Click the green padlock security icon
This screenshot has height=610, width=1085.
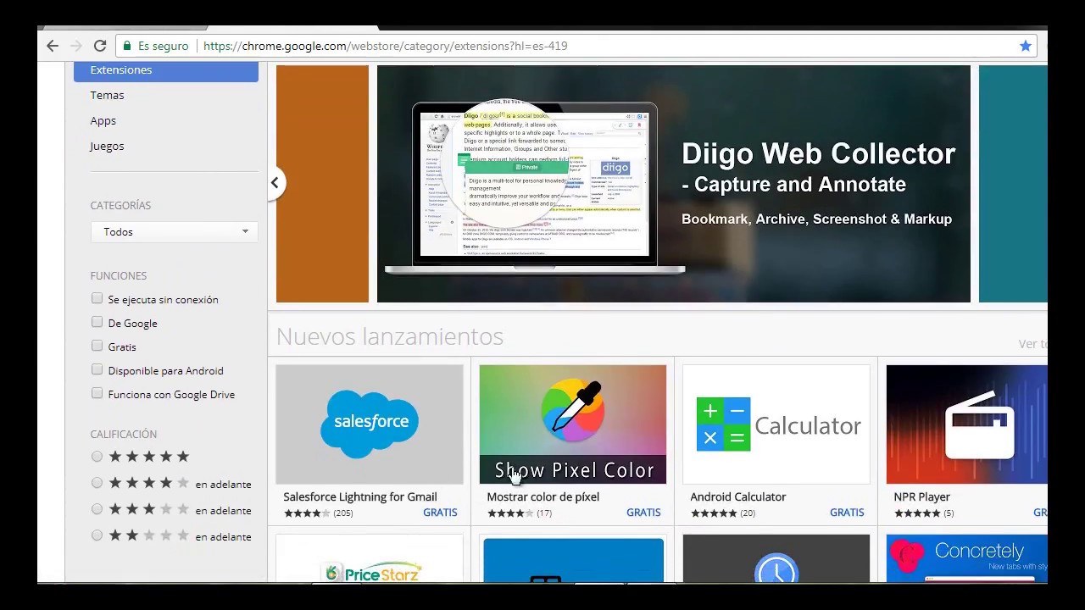pyautogui.click(x=127, y=46)
